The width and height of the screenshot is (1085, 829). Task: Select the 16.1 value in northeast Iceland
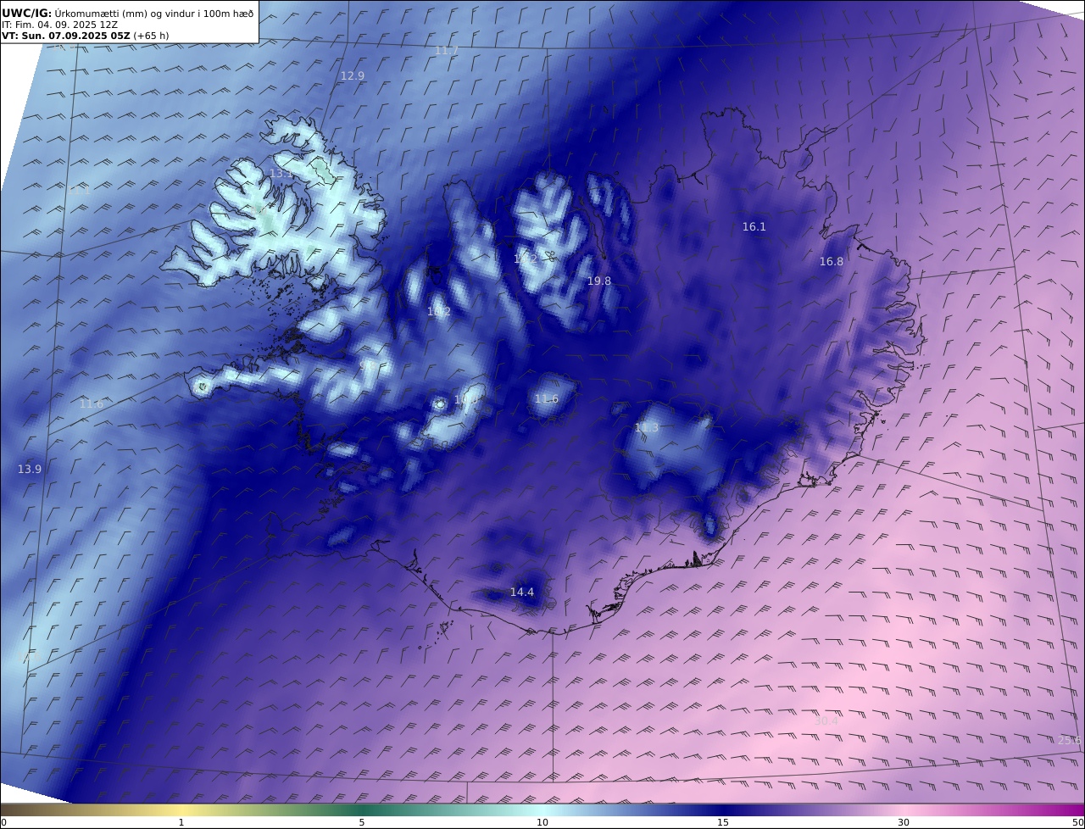pyautogui.click(x=754, y=226)
